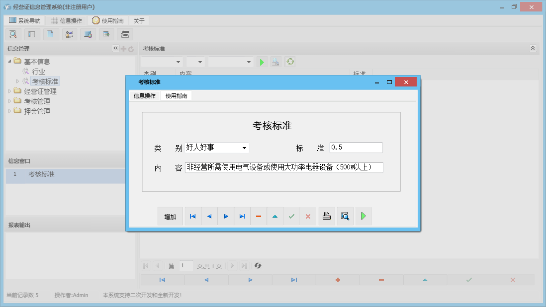Click the 标准 value field showing 0.5
This screenshot has height=307, width=546.
click(x=356, y=148)
